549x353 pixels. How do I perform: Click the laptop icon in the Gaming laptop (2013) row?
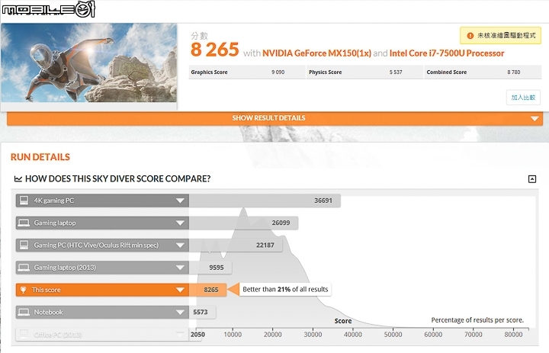[x=24, y=268]
